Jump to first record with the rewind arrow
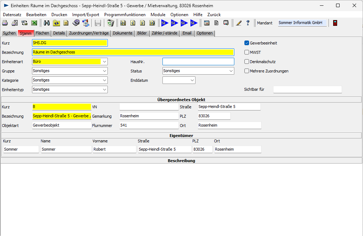This screenshot has width=363, height=236. [x=123, y=23]
